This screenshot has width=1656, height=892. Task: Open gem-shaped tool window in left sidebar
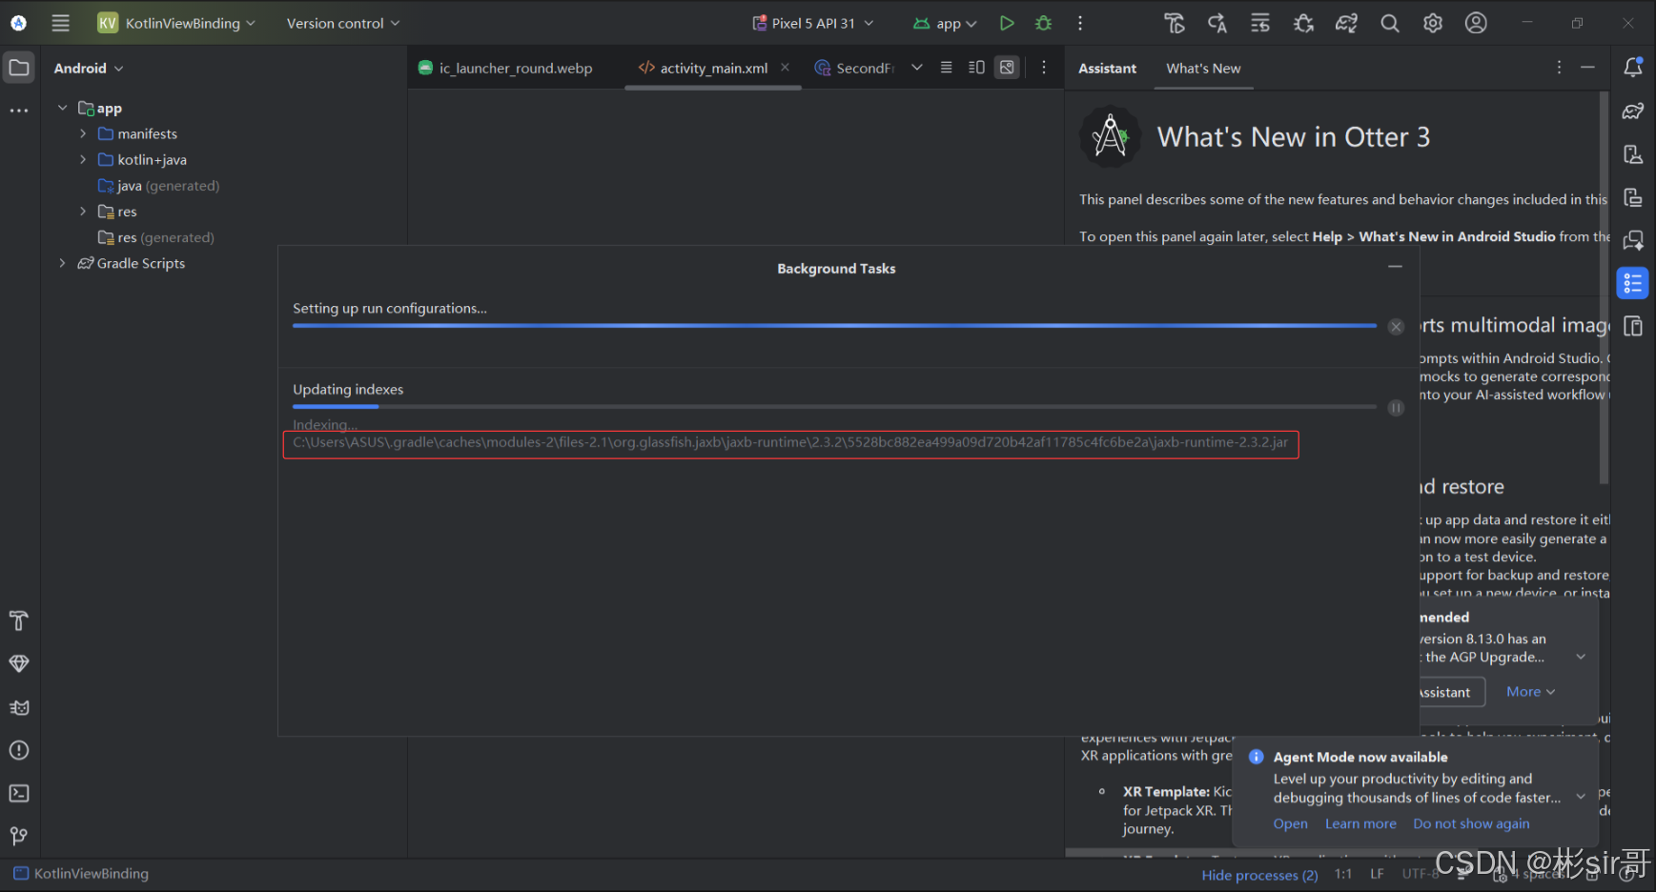[x=19, y=663]
